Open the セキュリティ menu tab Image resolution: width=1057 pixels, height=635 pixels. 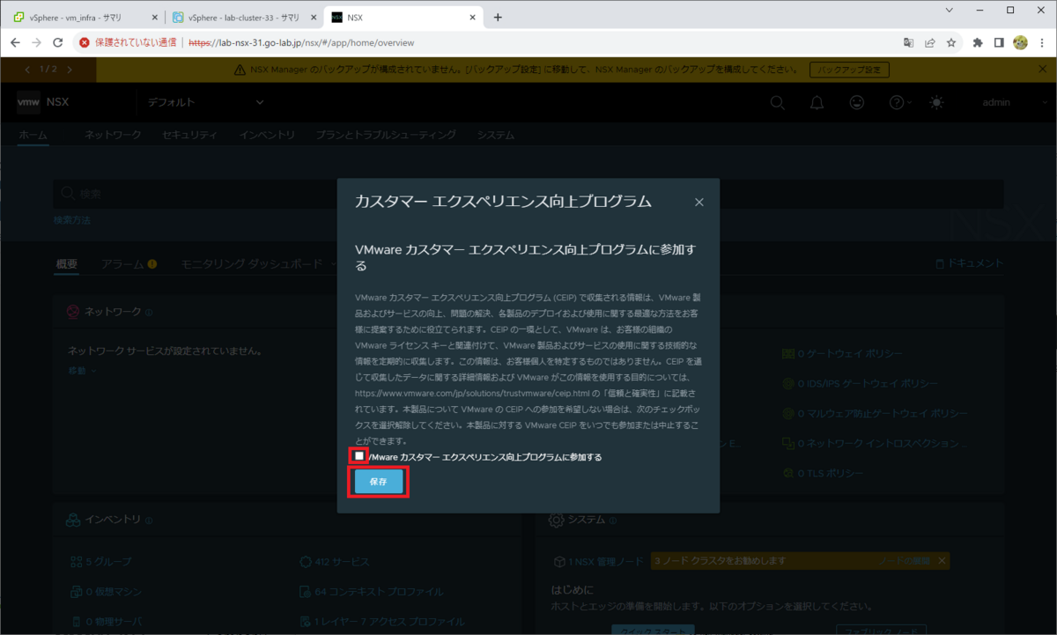pyautogui.click(x=189, y=135)
